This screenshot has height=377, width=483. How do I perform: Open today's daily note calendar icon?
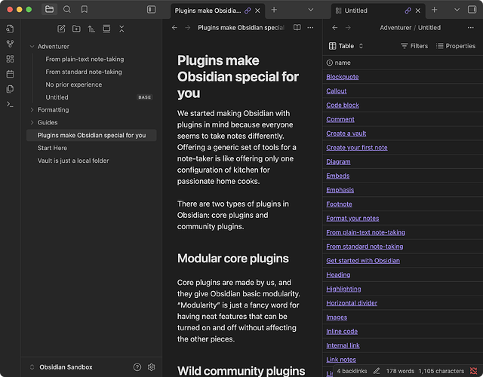click(x=10, y=74)
